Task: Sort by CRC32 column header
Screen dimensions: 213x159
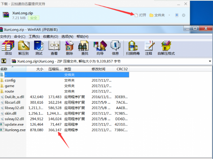Action: pos(121,69)
